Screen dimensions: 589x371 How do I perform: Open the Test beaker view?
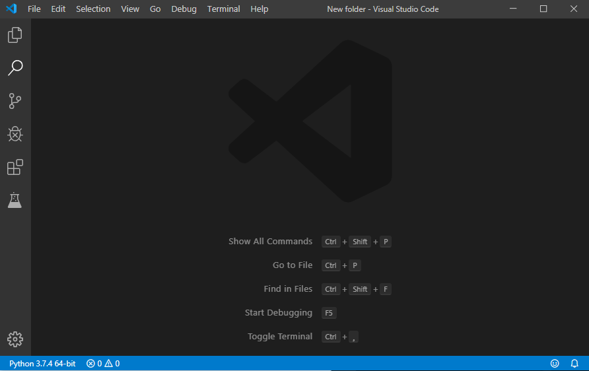(x=15, y=200)
